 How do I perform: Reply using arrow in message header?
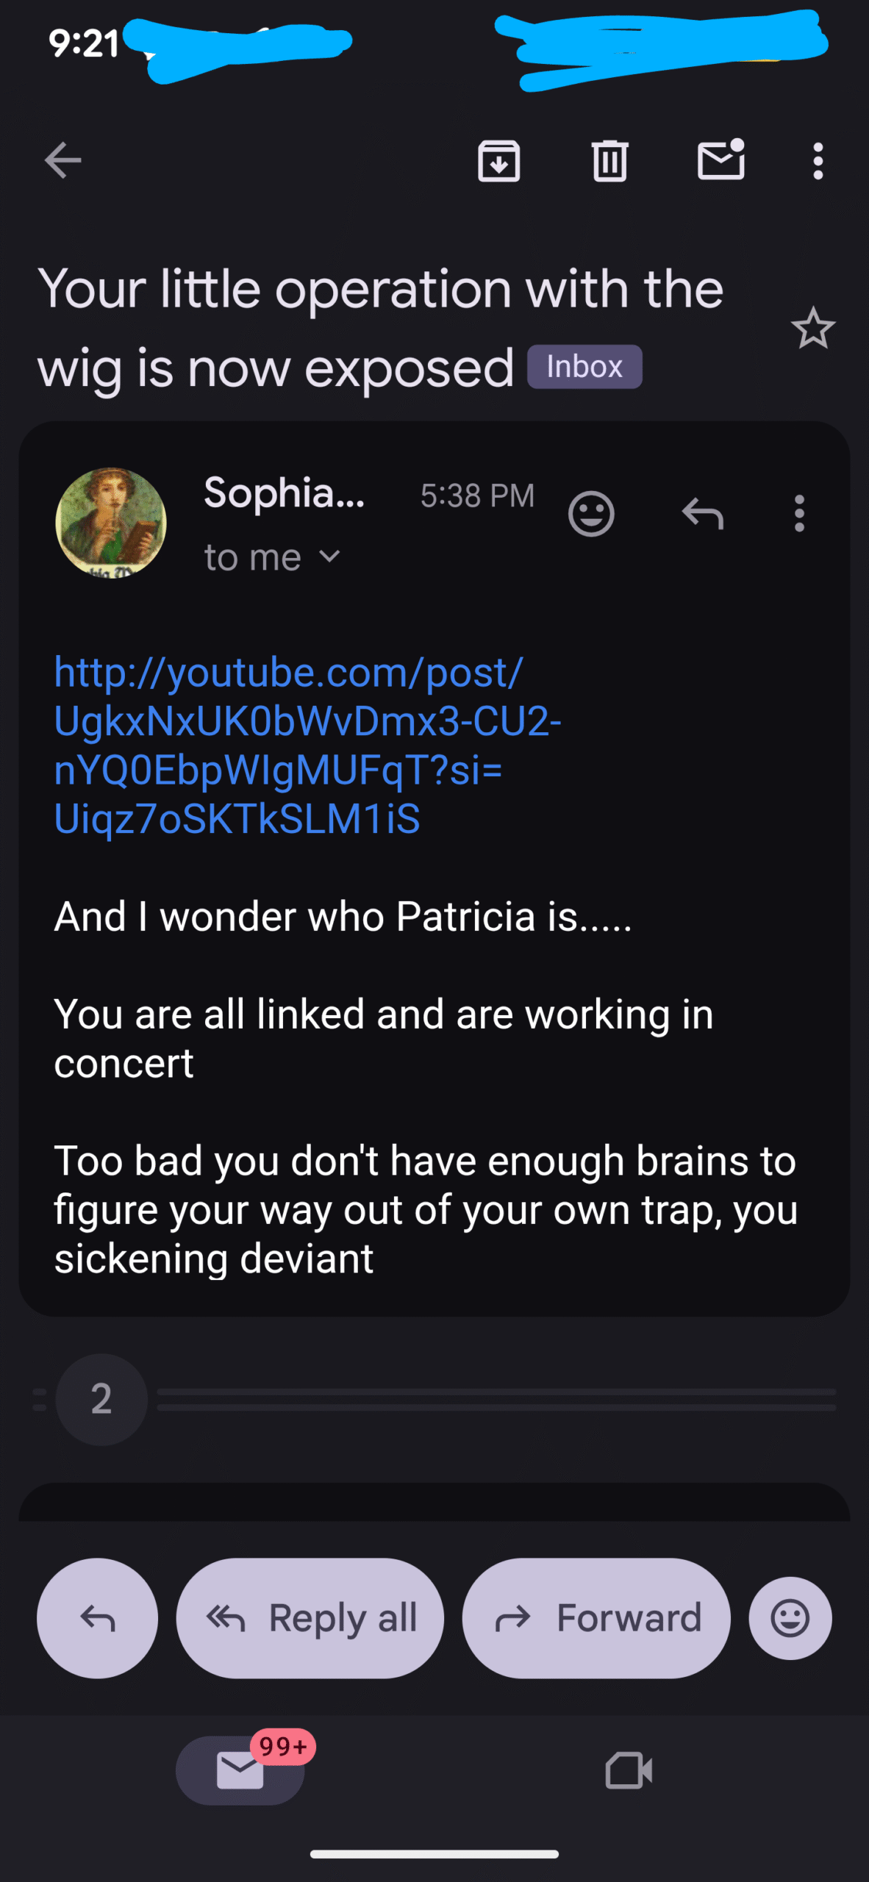703,513
